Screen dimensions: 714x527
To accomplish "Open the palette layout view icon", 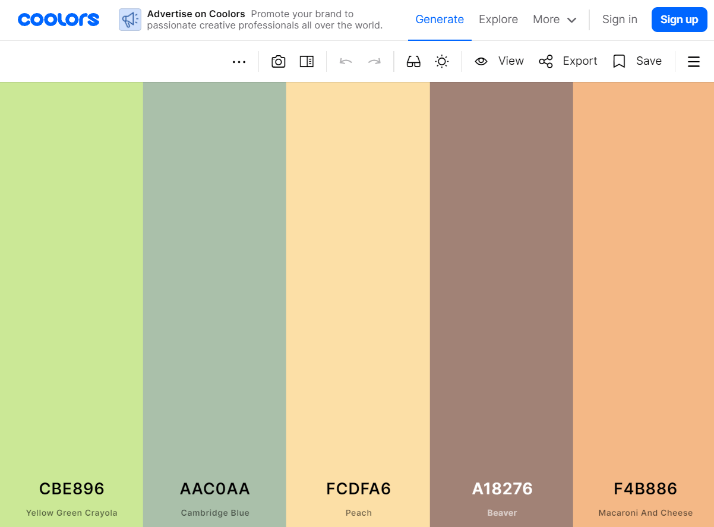I will (x=307, y=61).
